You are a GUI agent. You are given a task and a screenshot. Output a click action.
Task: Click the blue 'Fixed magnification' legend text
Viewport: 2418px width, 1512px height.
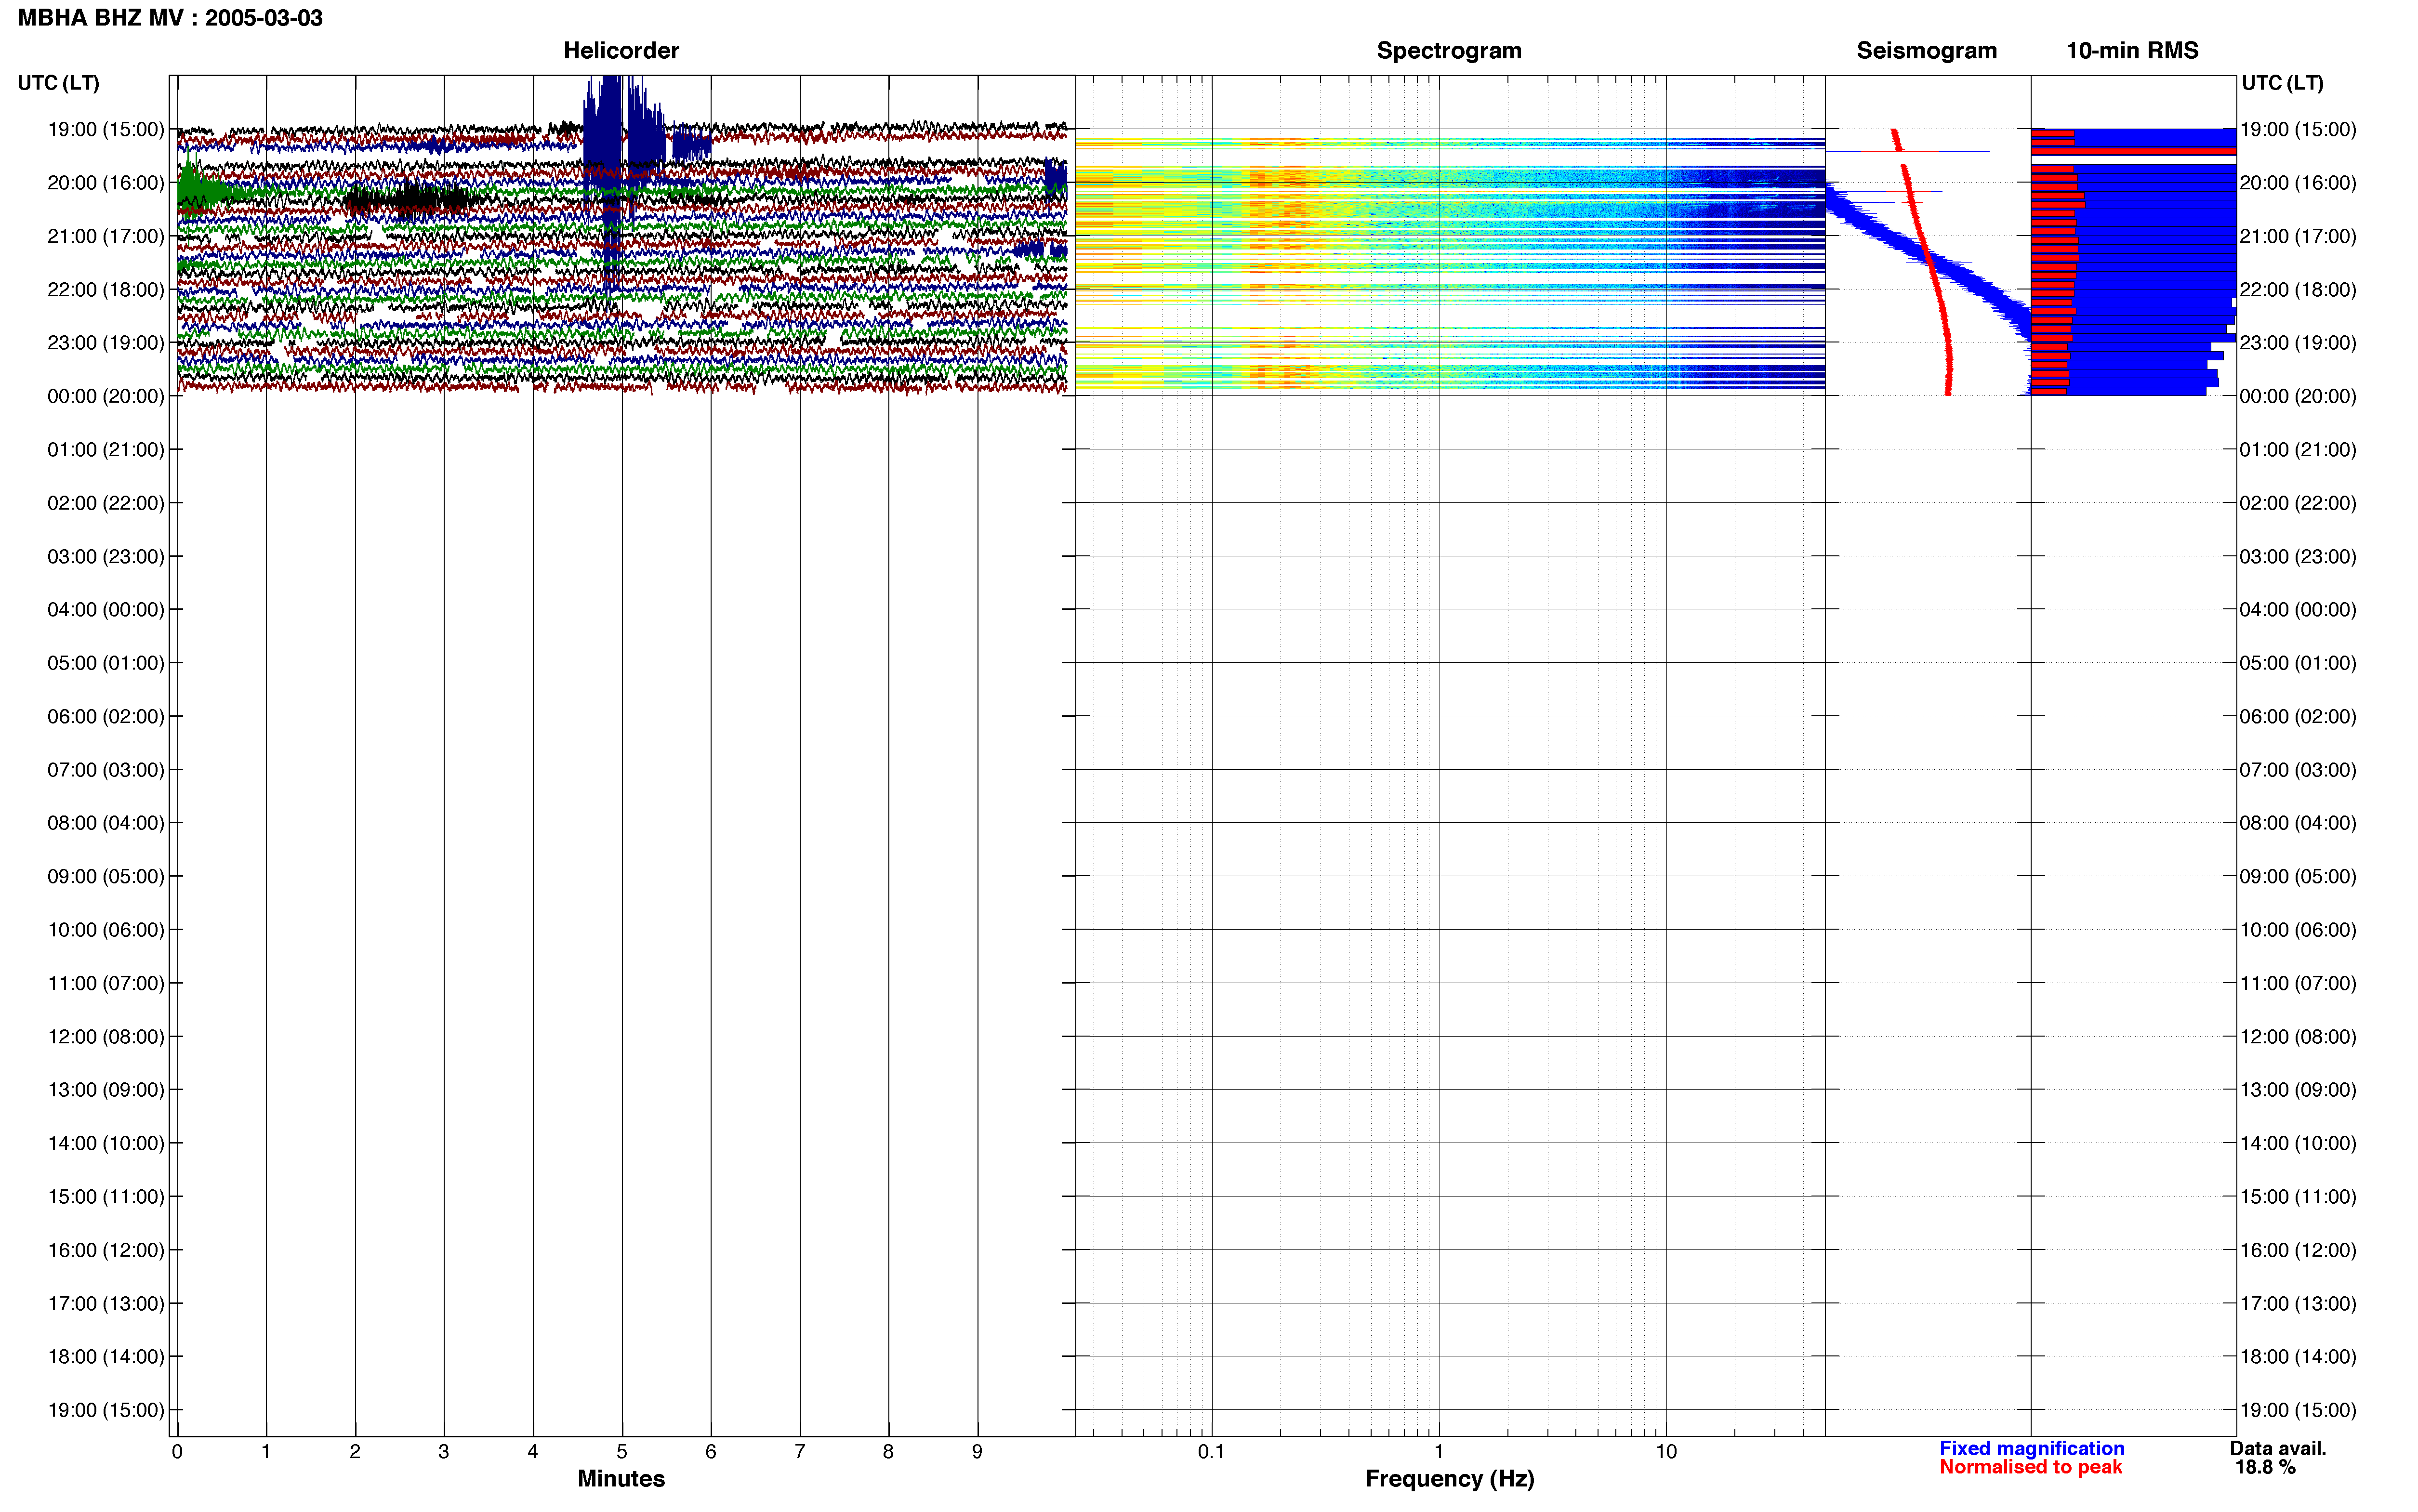2032,1448
